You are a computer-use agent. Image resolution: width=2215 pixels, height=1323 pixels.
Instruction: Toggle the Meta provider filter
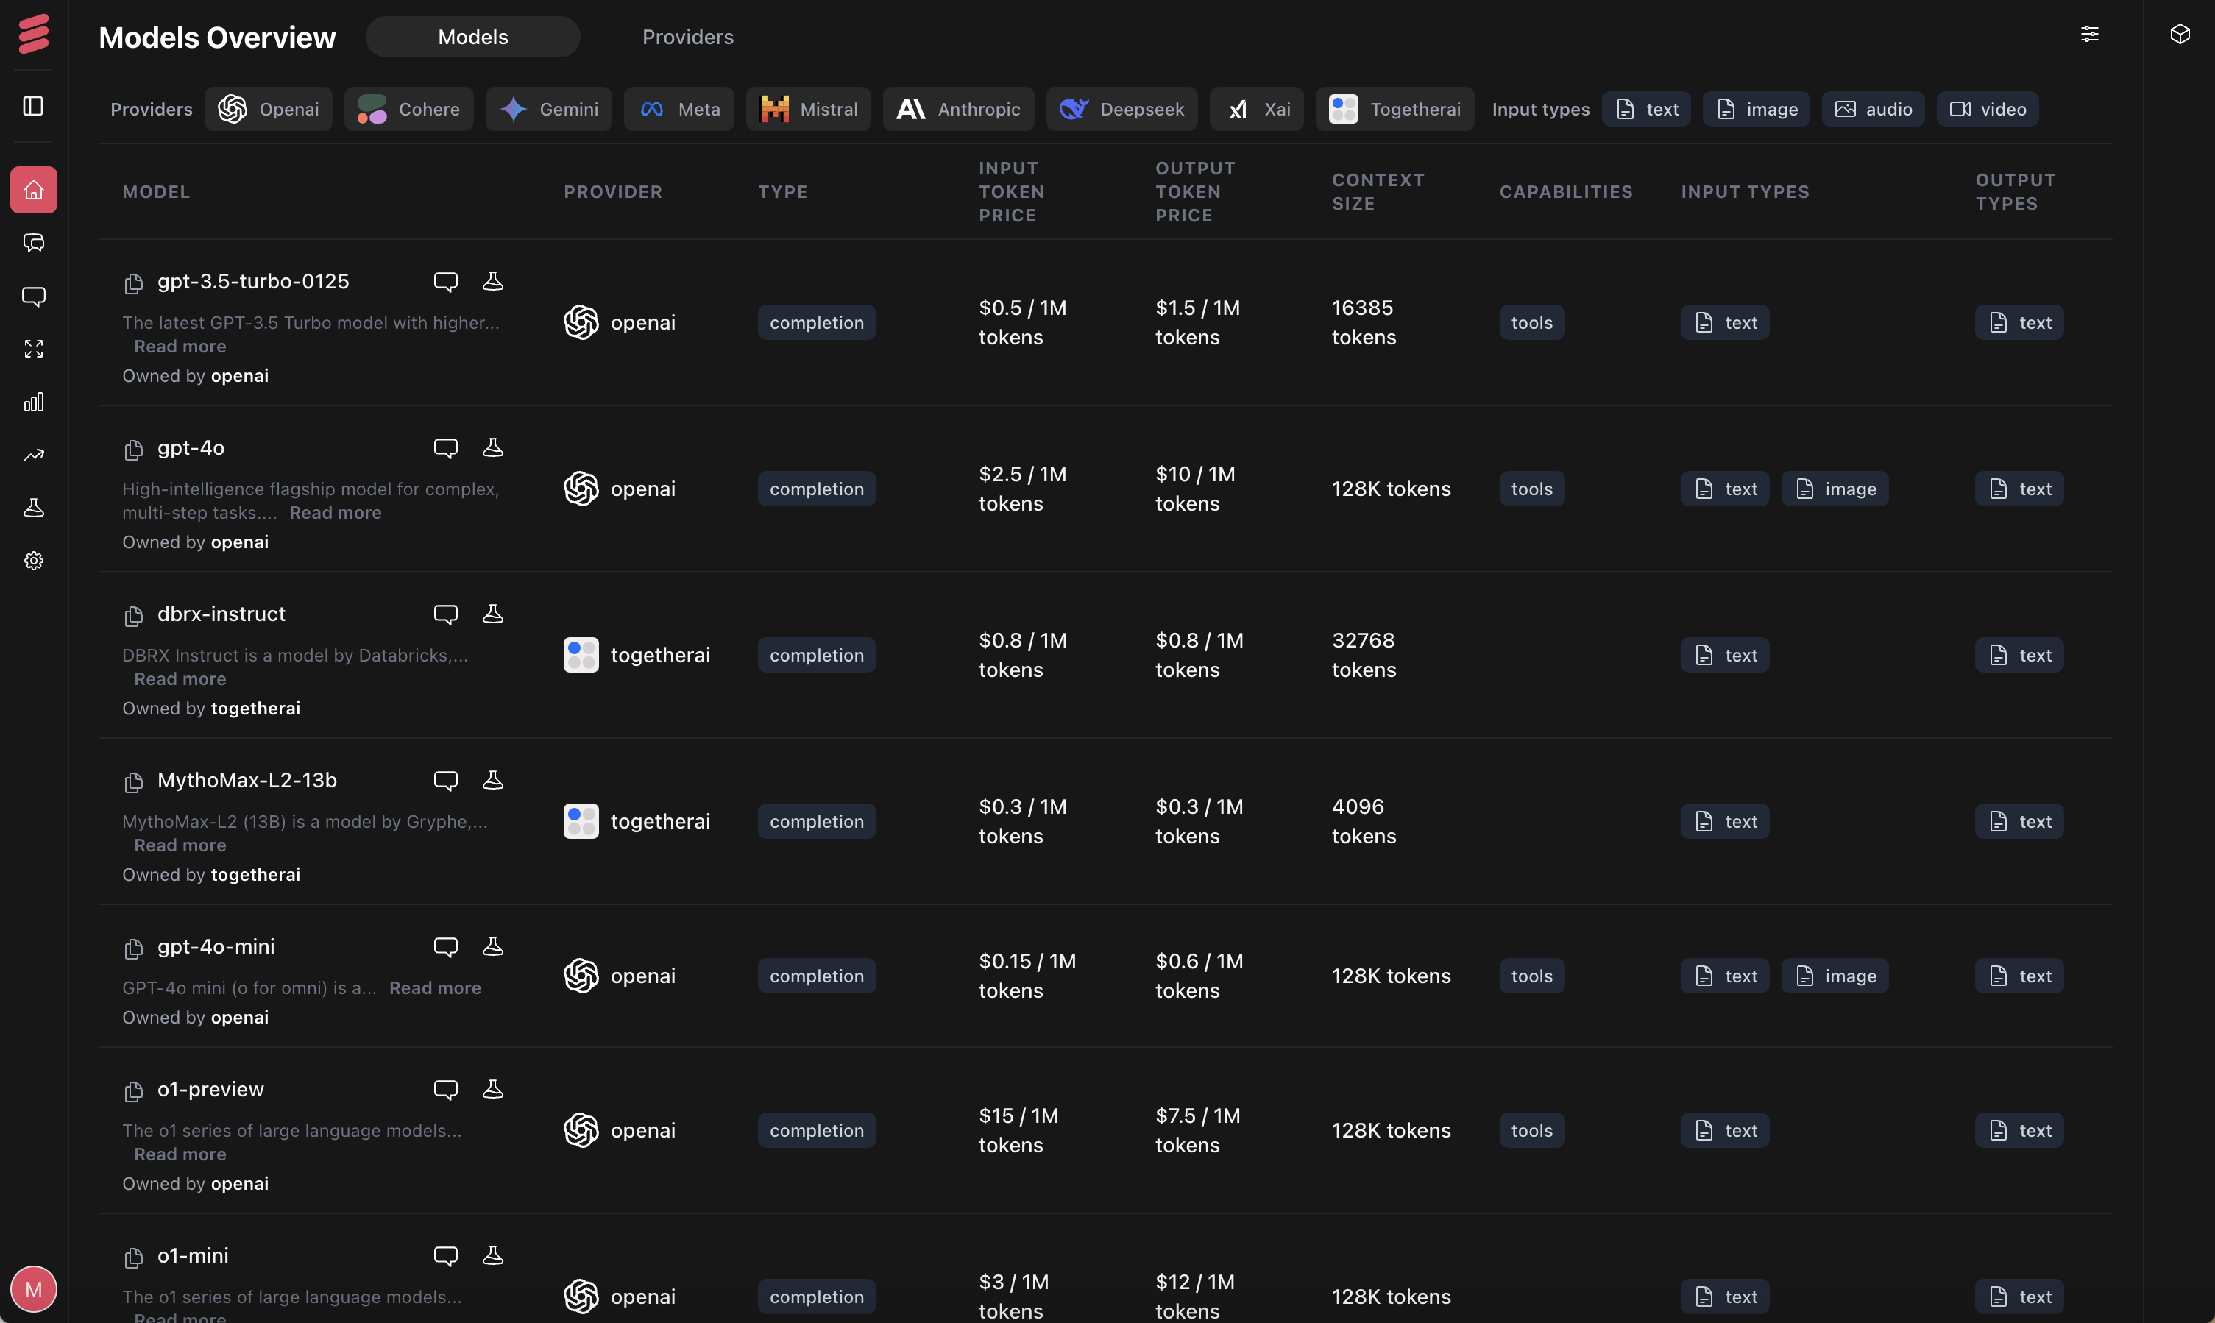pyautogui.click(x=679, y=109)
